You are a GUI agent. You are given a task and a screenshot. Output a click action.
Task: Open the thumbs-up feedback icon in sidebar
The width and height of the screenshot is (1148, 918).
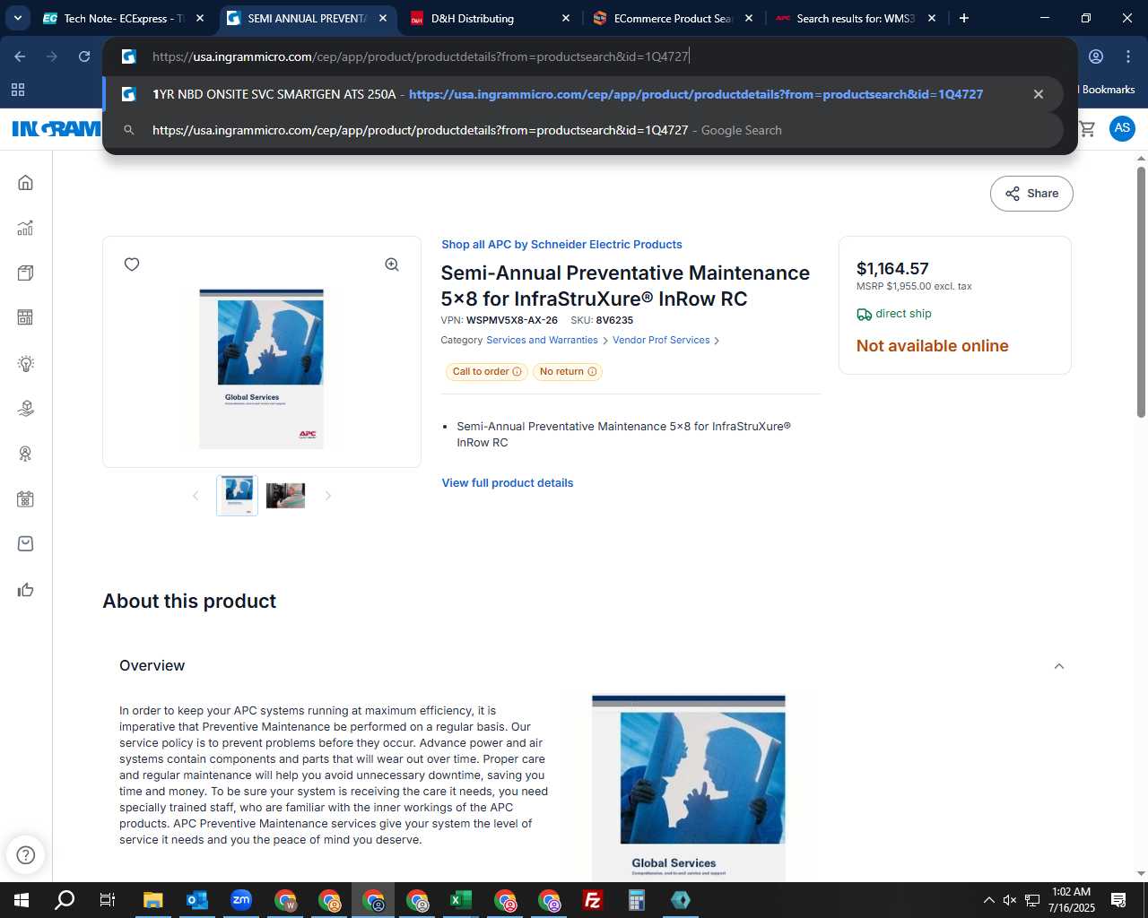[25, 589]
